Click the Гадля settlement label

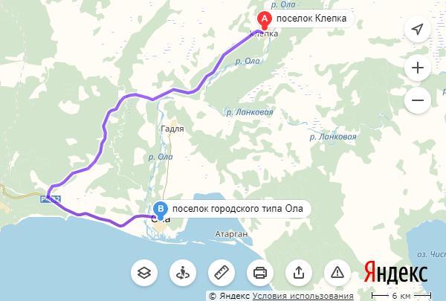coord(172,129)
